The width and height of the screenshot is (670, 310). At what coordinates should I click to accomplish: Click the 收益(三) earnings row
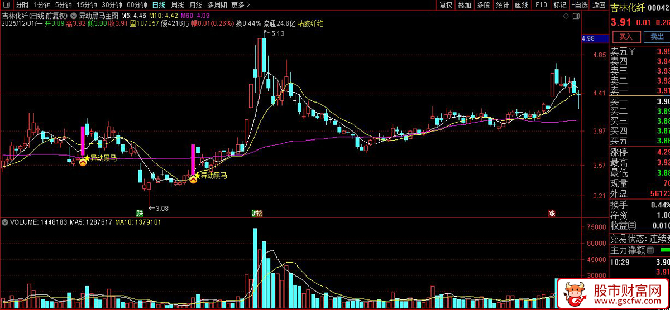[640, 225]
